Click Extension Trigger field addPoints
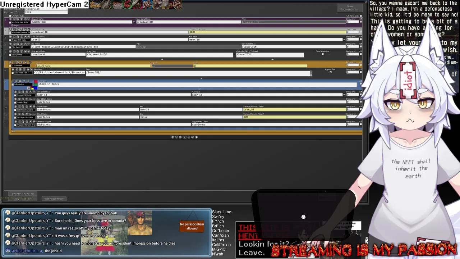460x259 pixels. [x=113, y=124]
